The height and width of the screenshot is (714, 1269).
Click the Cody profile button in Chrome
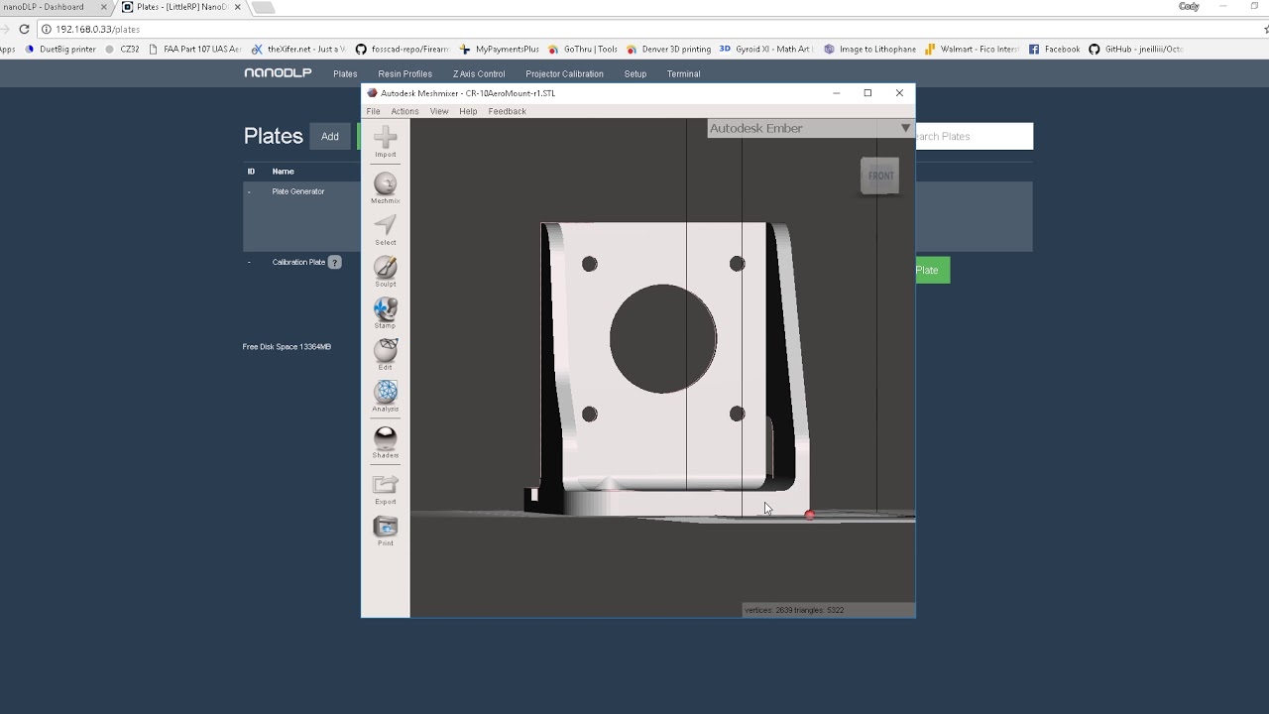point(1189,6)
